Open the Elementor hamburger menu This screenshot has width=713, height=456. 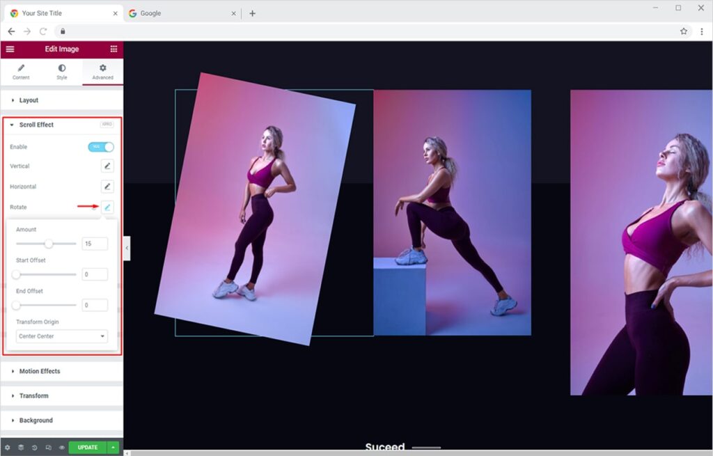(x=10, y=49)
